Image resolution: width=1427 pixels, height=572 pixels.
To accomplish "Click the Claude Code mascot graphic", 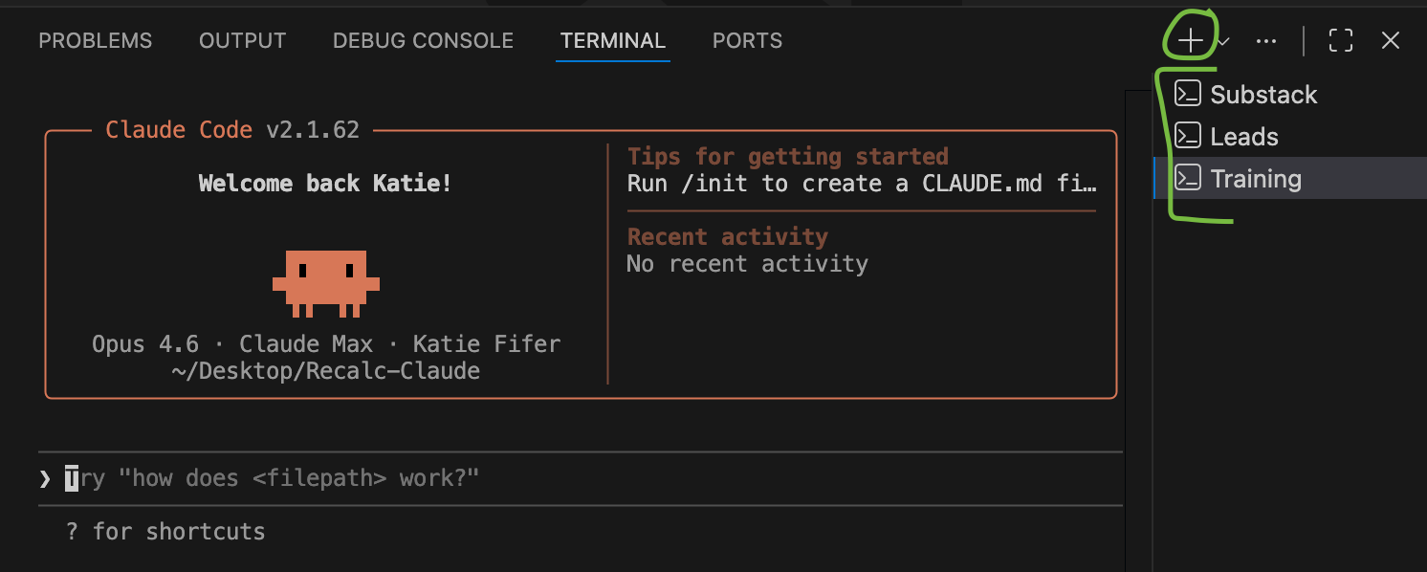I will [326, 284].
